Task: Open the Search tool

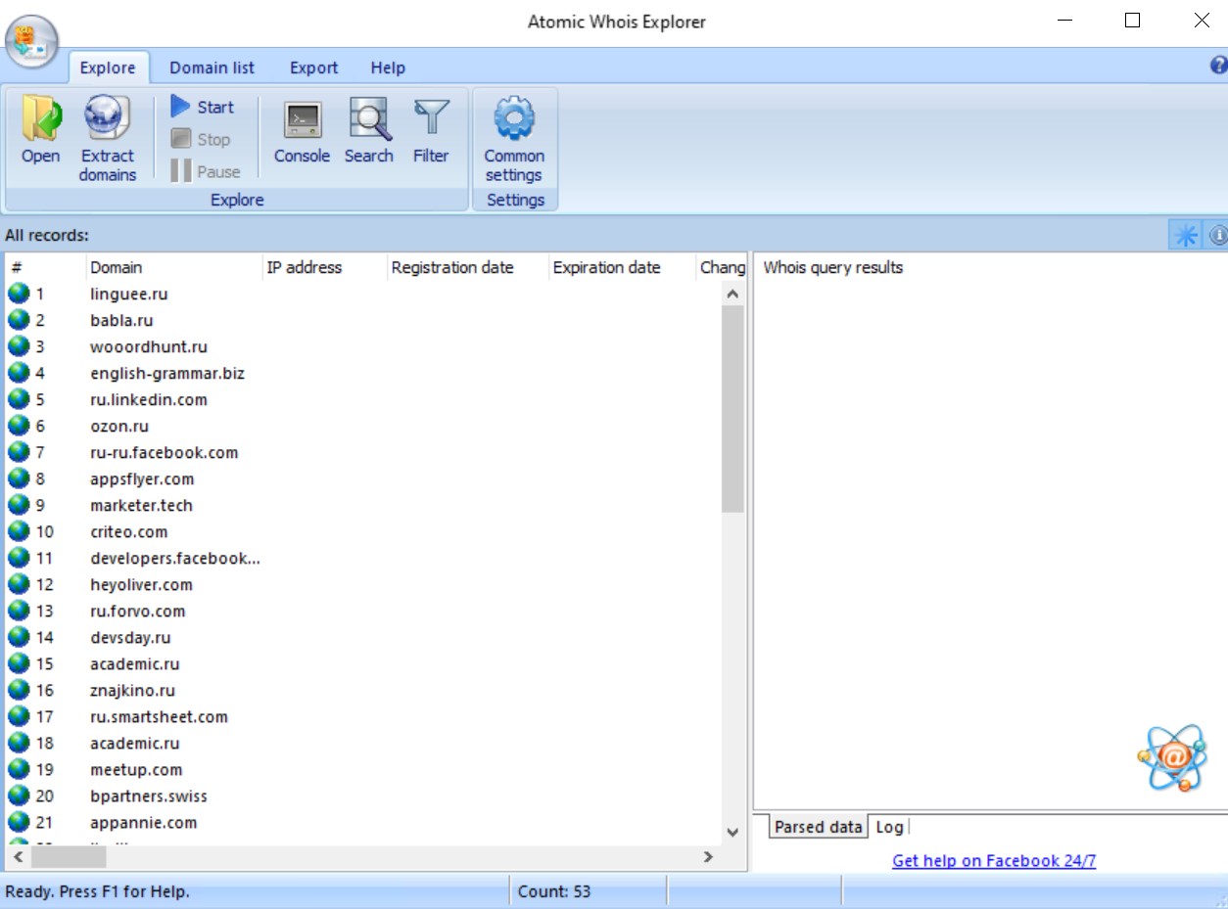Action: click(369, 132)
